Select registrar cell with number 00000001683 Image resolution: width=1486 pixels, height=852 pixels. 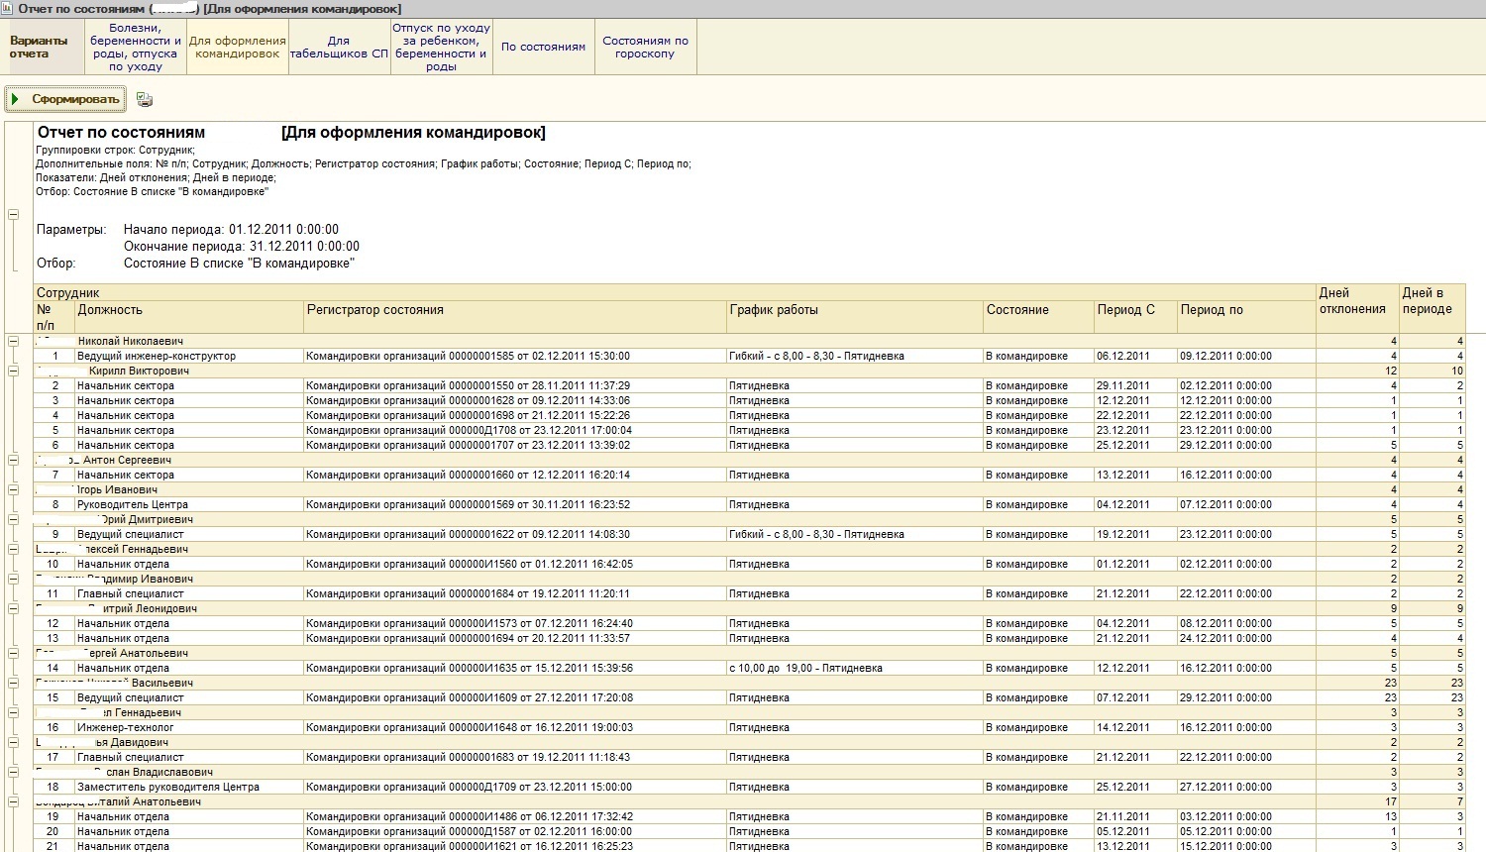tap(515, 757)
